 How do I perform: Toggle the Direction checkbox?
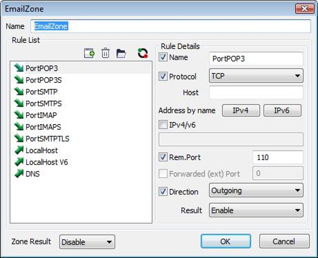coord(163,192)
